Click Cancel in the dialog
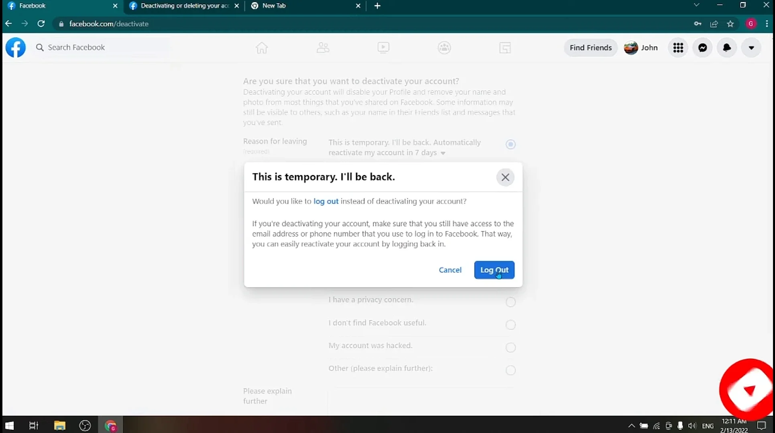 point(450,270)
